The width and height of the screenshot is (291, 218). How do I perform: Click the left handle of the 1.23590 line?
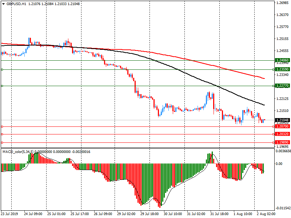coord(2,69)
